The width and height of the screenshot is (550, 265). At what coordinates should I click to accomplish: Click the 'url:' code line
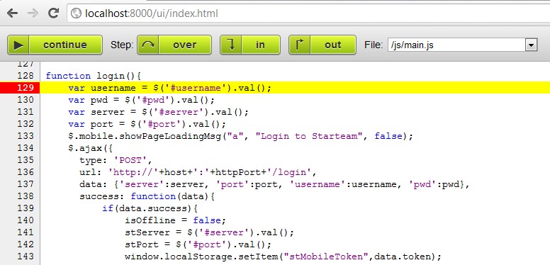[x=198, y=172]
